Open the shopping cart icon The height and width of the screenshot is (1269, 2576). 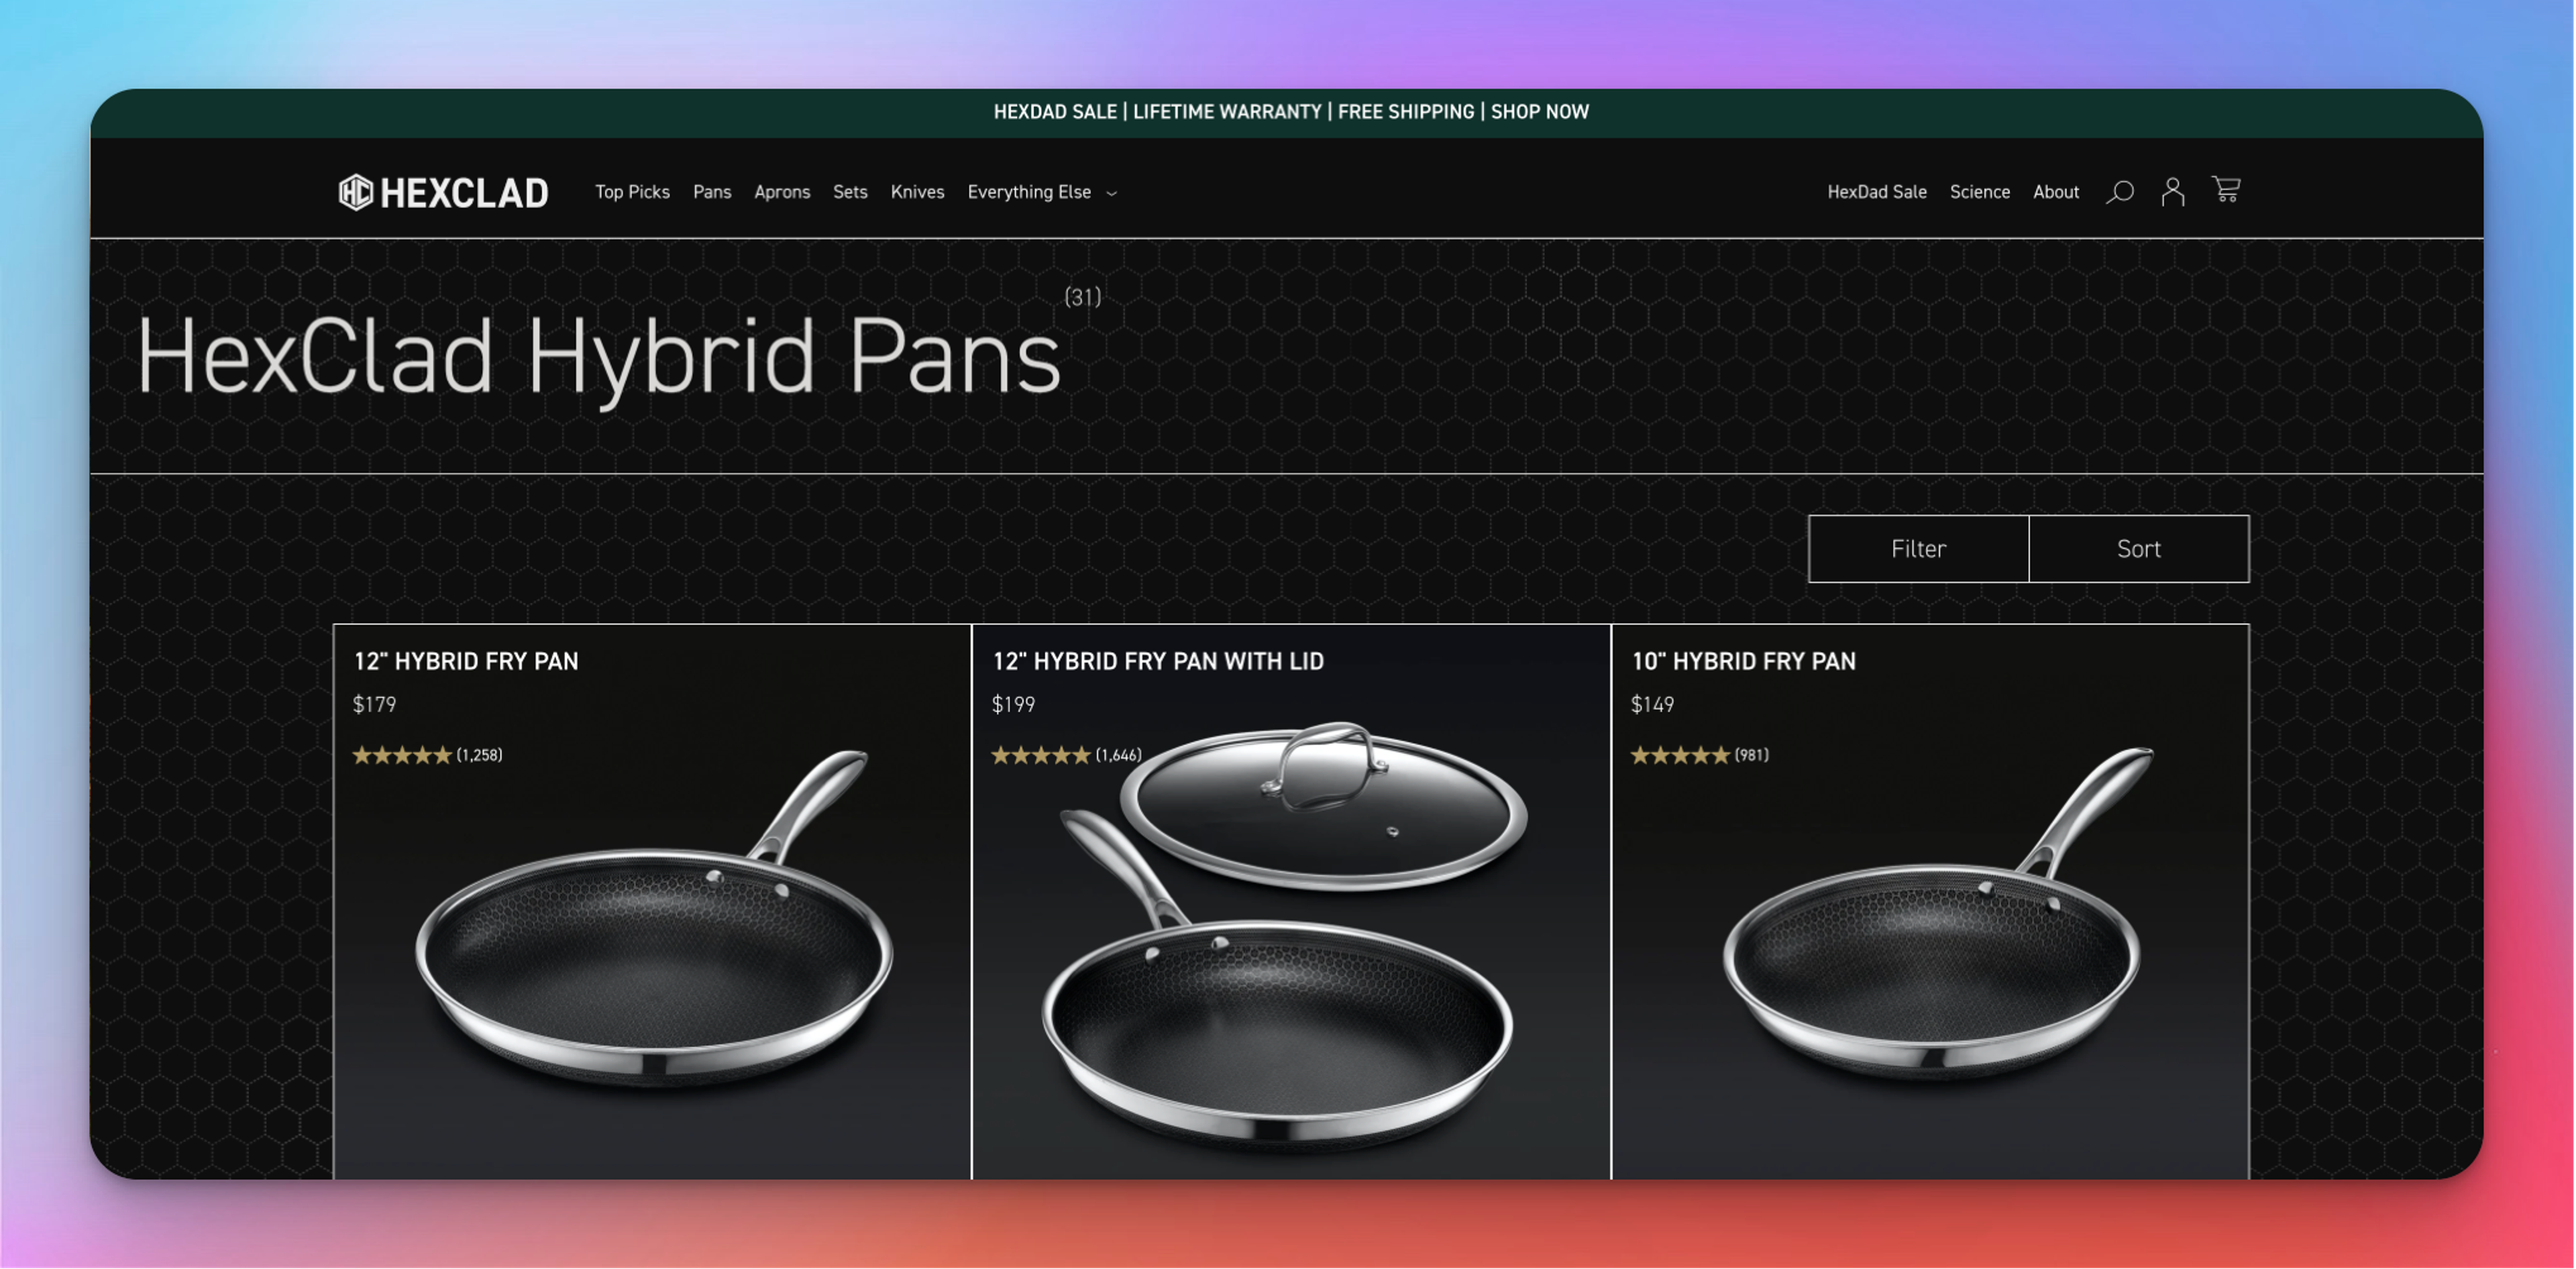tap(2228, 190)
